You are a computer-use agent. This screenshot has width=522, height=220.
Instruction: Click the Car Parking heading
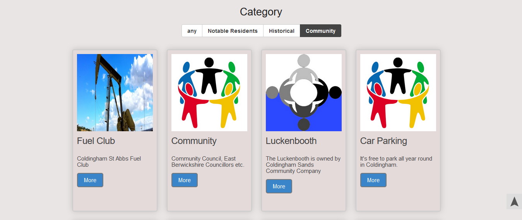(383, 141)
